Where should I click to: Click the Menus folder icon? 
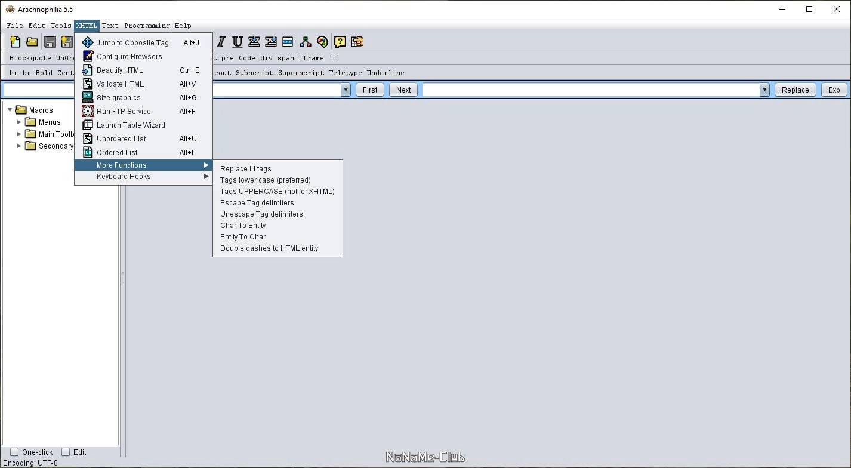30,122
